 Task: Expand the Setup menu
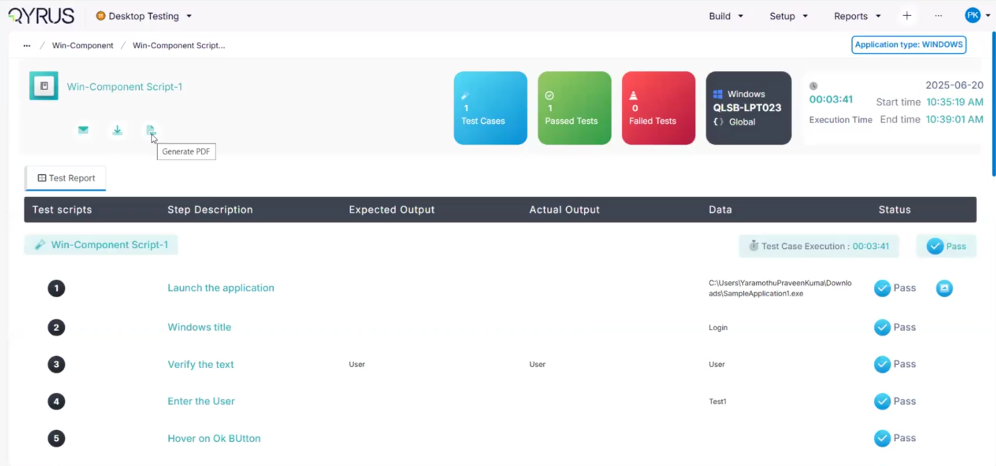pos(788,16)
